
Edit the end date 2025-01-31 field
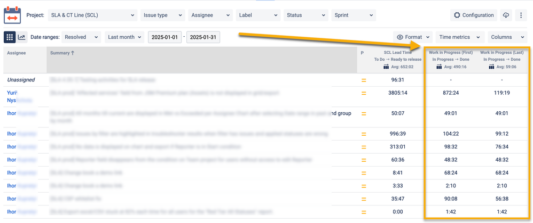203,37
